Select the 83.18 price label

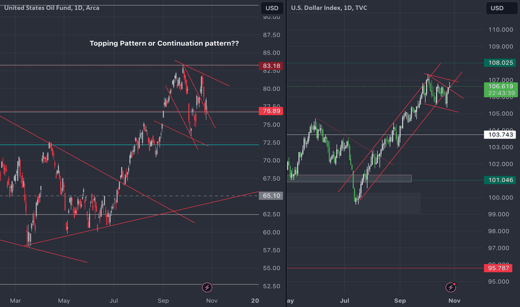(271, 66)
